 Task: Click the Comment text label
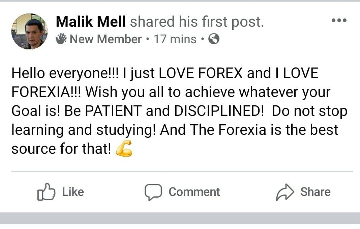coord(194,192)
